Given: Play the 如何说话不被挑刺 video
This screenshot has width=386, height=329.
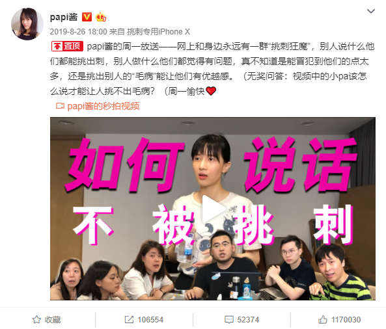Looking at the screenshot, I should click(213, 209).
